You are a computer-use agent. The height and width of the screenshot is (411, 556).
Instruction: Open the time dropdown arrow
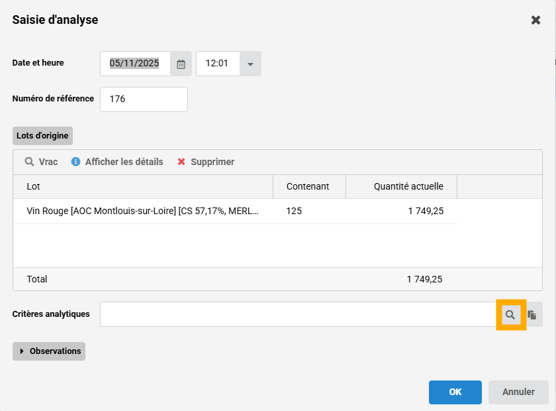[250, 64]
